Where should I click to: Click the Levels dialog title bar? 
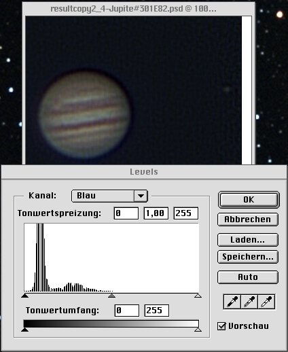pos(144,172)
